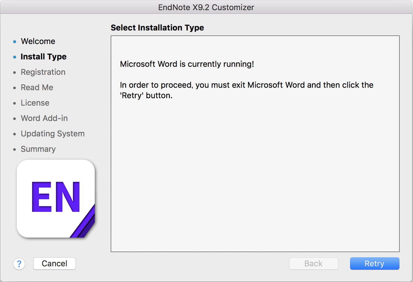Cancel the EndNote installation
The image size is (413, 282).
[55, 264]
